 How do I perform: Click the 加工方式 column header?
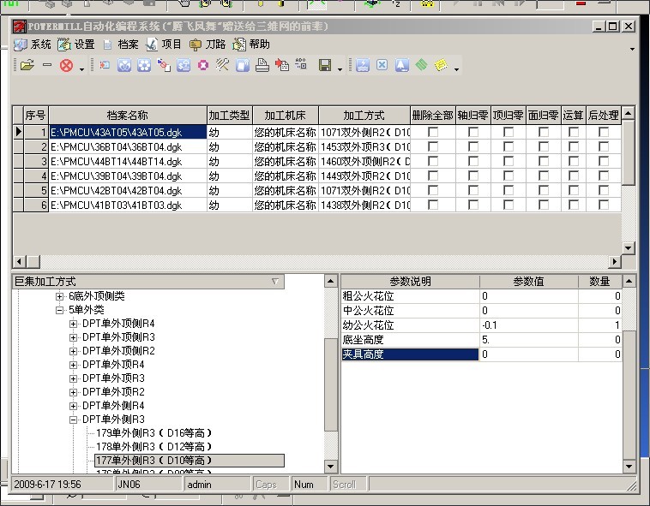tap(364, 116)
